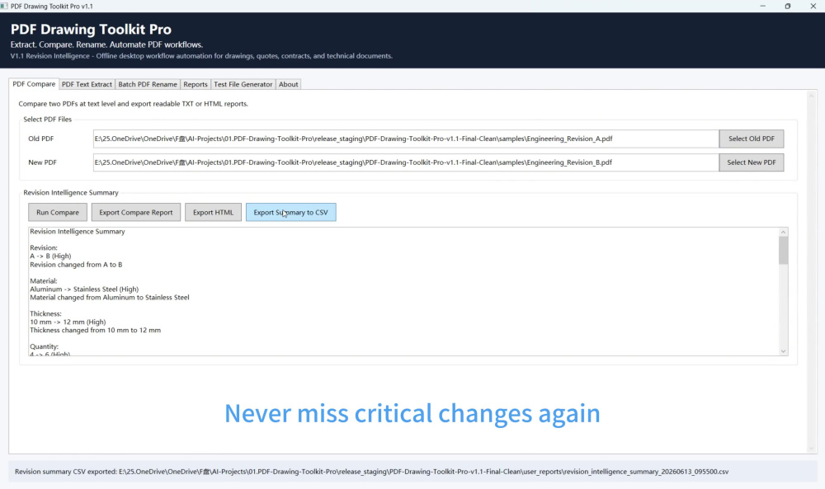Viewport: 825px width, 489px height.
Task: Run Compare on the selected PDFs
Action: 58,213
